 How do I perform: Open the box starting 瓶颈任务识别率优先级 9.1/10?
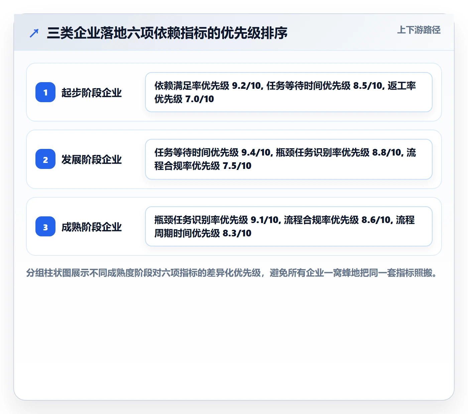tap(289, 226)
